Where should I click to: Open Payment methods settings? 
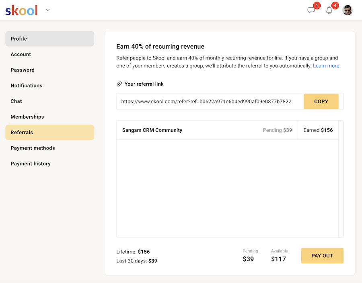(x=49, y=148)
